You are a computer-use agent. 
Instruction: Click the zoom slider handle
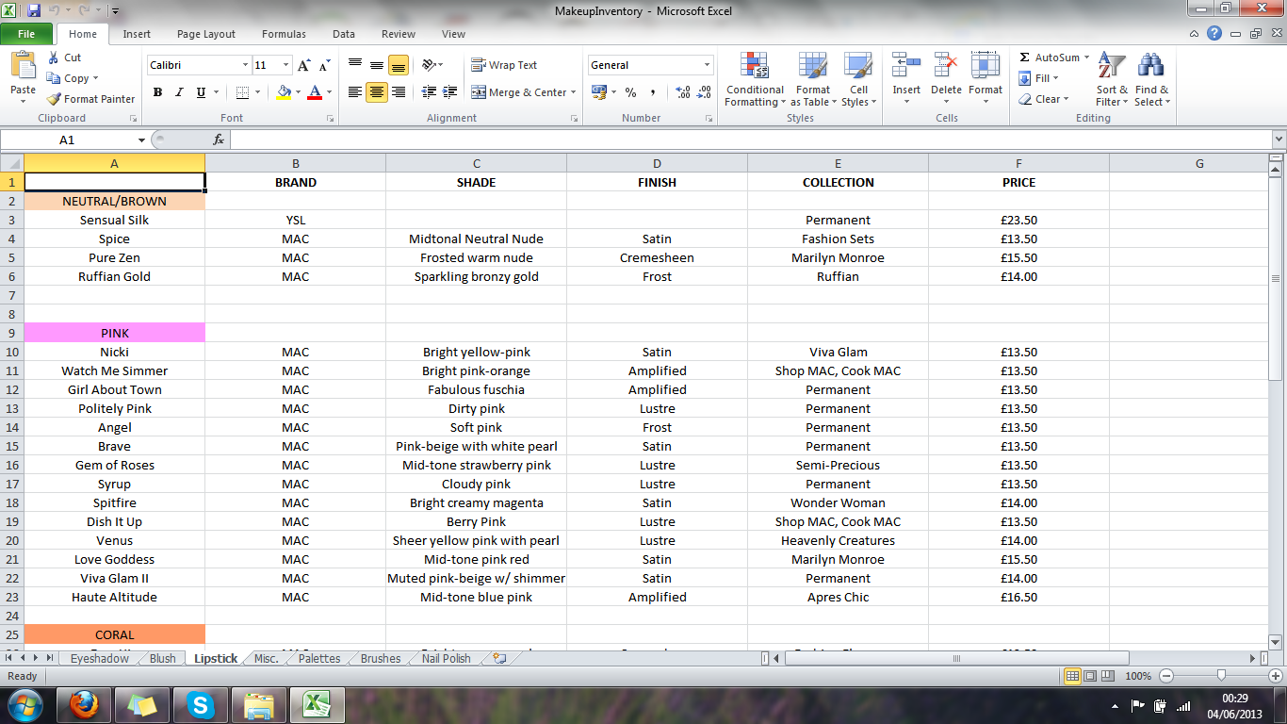(1221, 676)
